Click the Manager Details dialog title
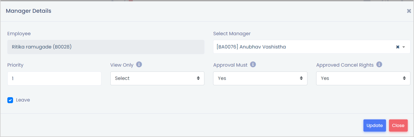The height and width of the screenshot is (137, 414). [x=28, y=11]
